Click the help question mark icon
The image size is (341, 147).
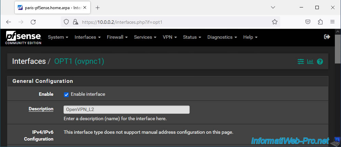[x=320, y=61]
